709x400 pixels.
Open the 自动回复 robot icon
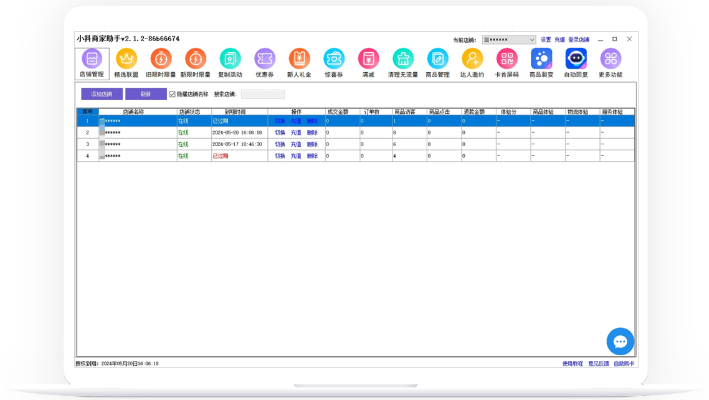[576, 59]
